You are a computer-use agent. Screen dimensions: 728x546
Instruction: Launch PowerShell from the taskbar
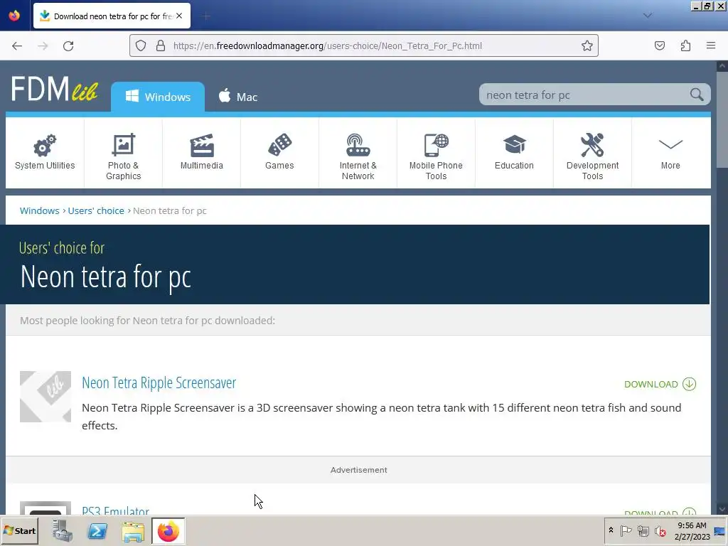click(x=97, y=530)
